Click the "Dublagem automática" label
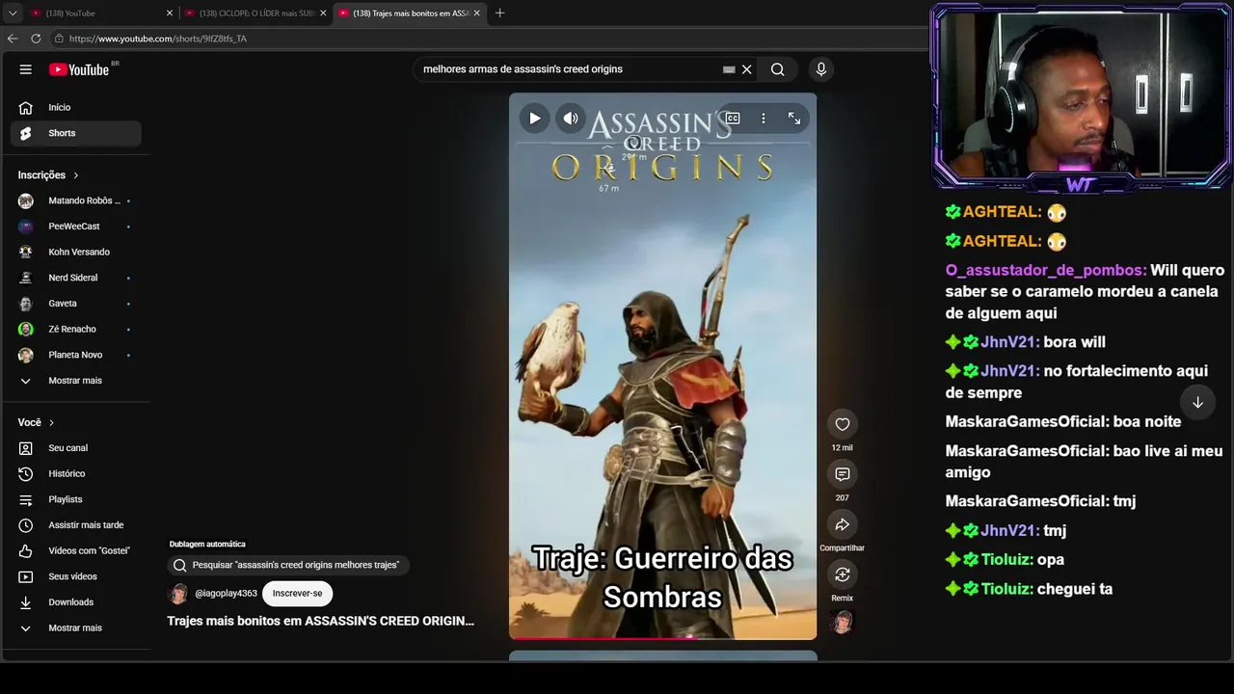Image resolution: width=1234 pixels, height=694 pixels. pos(207,545)
